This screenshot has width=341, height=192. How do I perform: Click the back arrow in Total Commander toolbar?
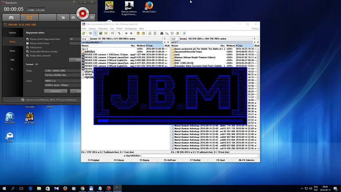coord(126,33)
